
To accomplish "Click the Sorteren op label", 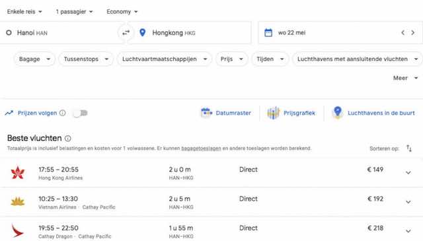I will point(384,149).
